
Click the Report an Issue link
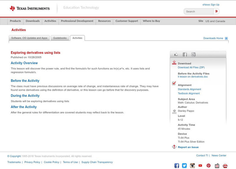pos(188,147)
